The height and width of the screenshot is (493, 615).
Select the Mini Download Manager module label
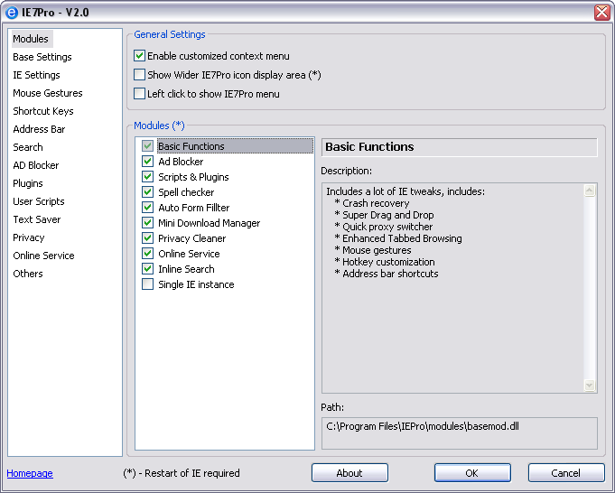pos(209,223)
